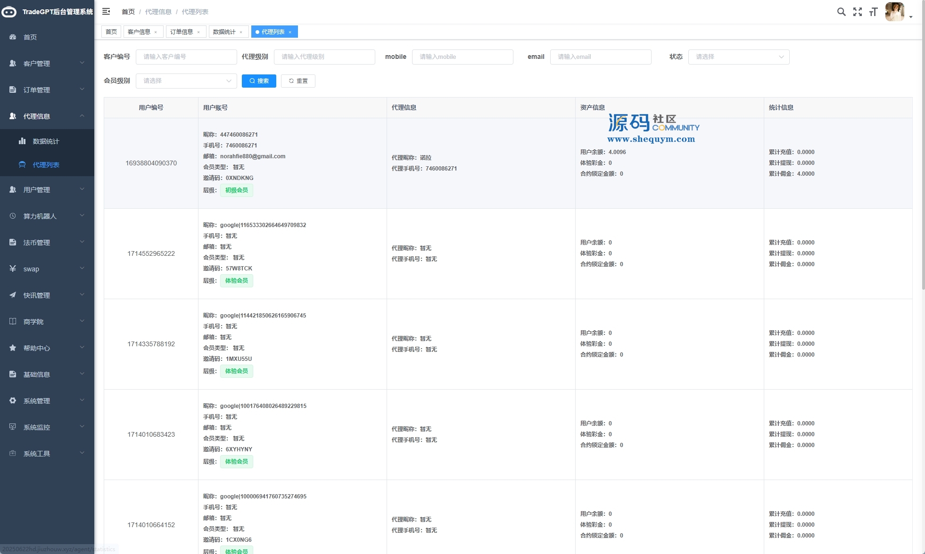Close the 数据统计 tab

(241, 32)
